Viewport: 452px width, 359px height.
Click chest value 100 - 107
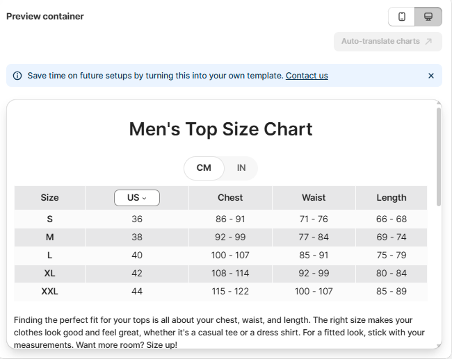point(230,256)
